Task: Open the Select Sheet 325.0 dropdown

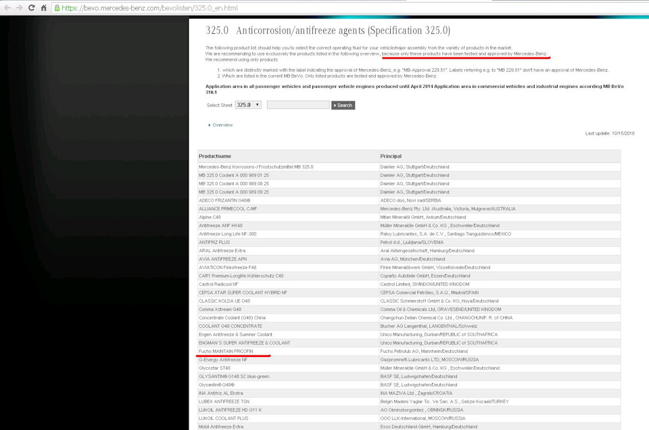Action: (x=248, y=105)
